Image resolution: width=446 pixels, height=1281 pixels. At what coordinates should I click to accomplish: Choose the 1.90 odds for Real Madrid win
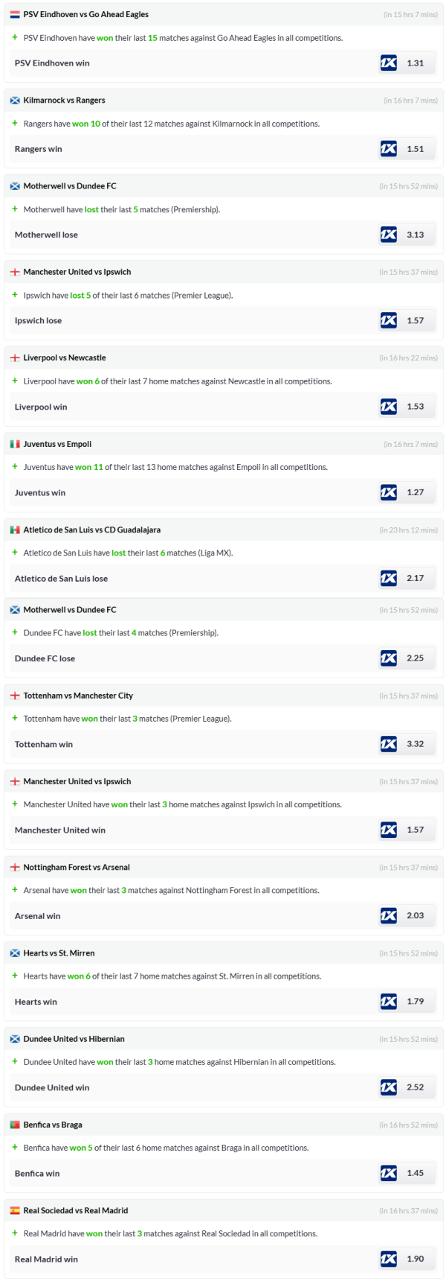pos(416,1259)
